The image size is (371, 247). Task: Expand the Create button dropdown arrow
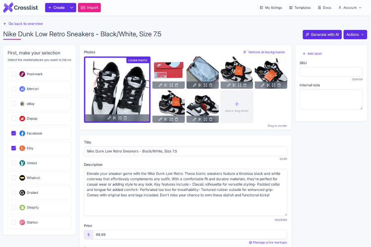72,7
